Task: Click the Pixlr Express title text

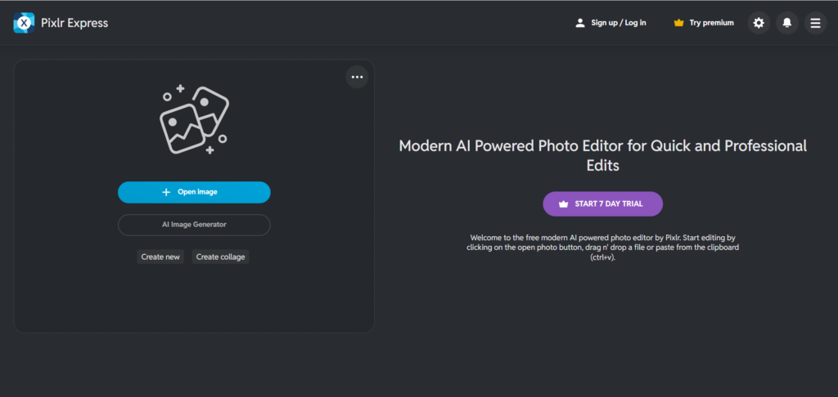Action: click(74, 23)
